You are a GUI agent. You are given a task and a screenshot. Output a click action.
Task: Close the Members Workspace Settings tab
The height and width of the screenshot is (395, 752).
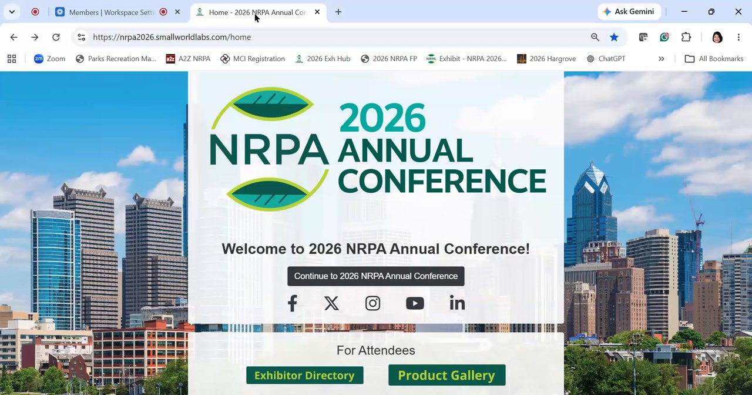coord(177,12)
